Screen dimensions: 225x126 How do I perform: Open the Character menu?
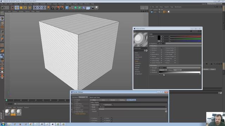[69, 4]
